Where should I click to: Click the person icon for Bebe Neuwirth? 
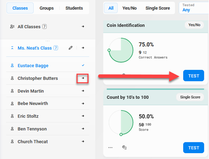tap(12, 103)
